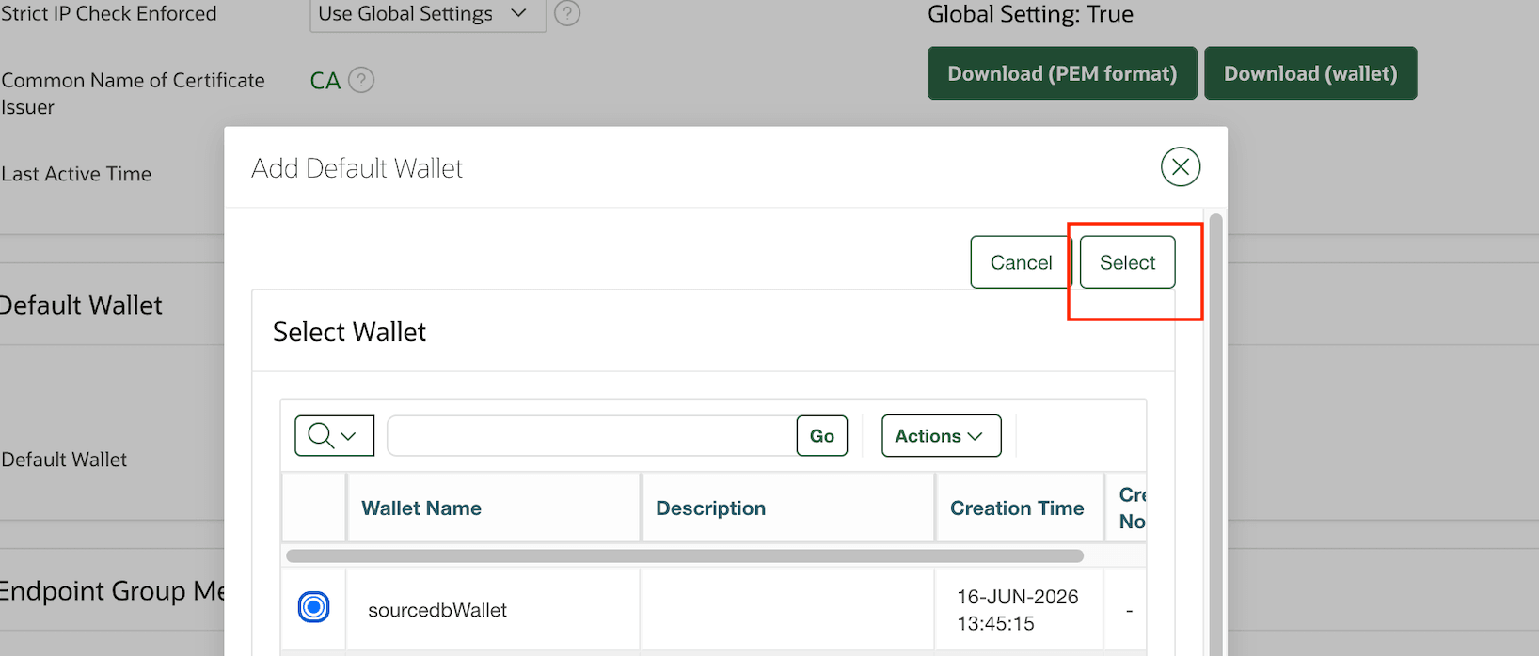Click help icon beside Strict IP Check dropdown

(x=567, y=13)
